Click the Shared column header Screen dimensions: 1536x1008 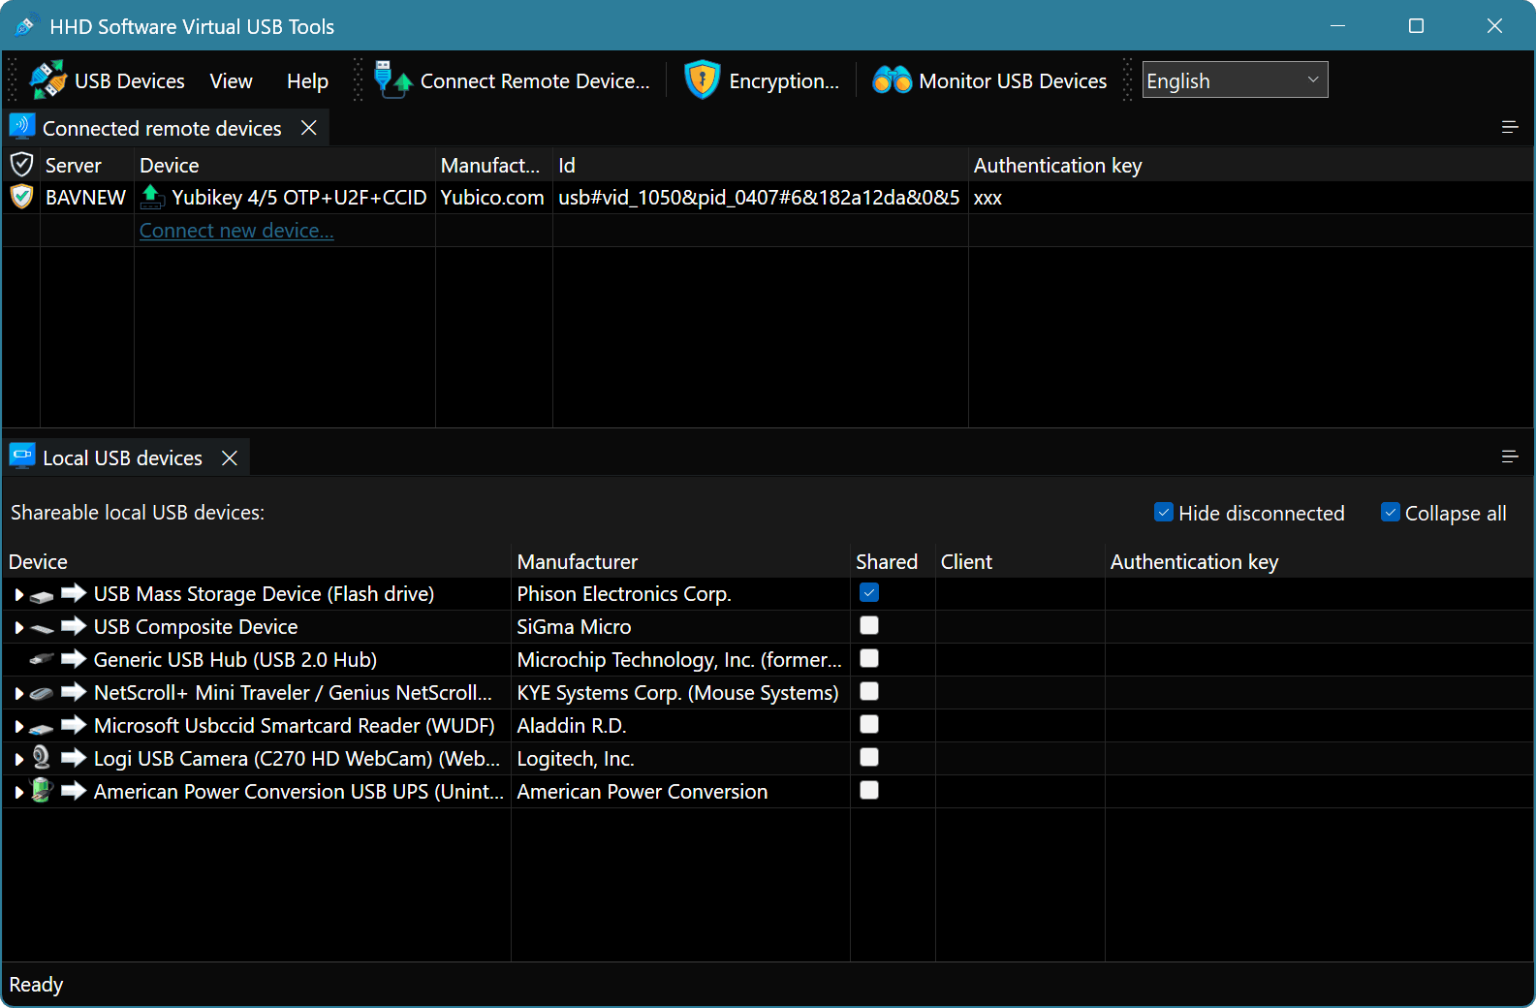point(893,562)
